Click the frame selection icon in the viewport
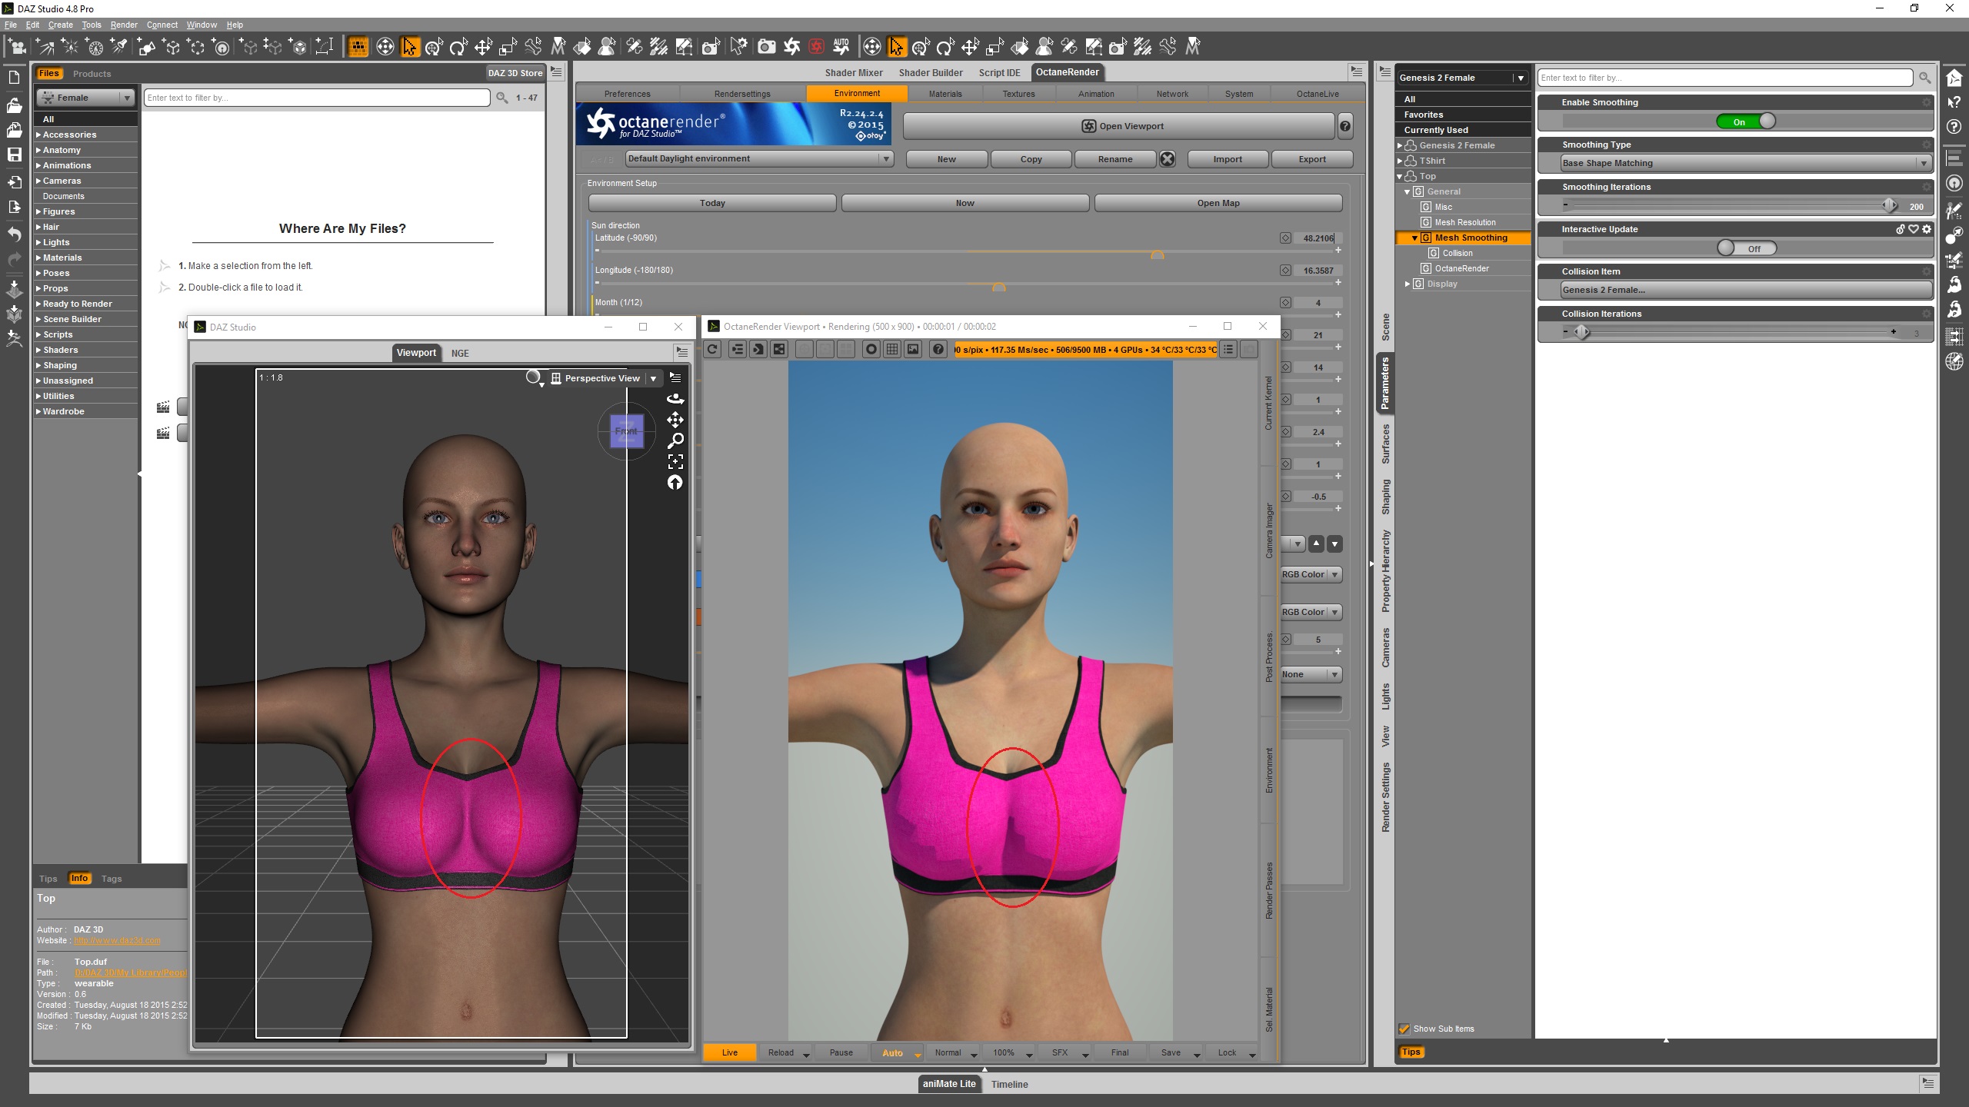 click(675, 461)
